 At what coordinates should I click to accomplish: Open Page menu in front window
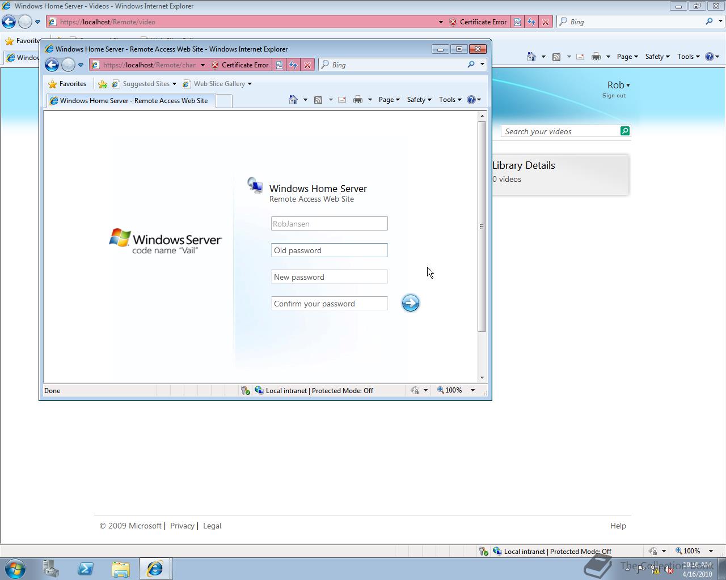[389, 100]
